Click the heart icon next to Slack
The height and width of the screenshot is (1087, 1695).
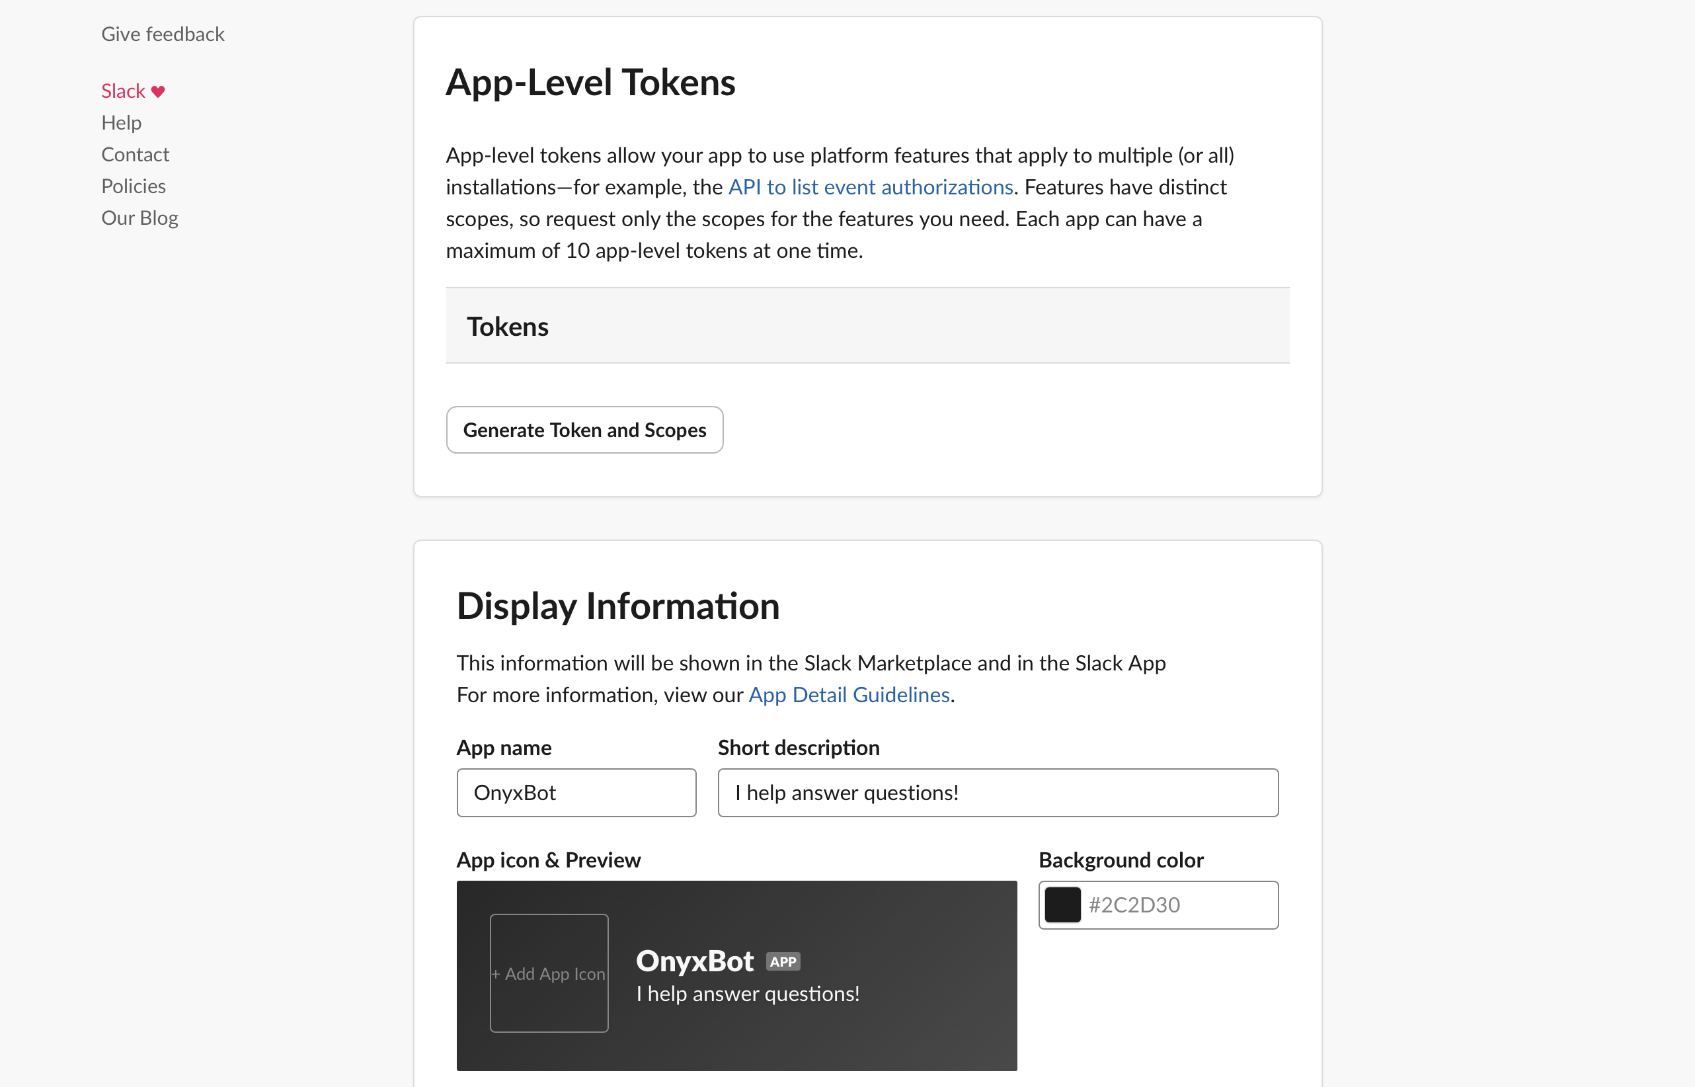(x=159, y=91)
